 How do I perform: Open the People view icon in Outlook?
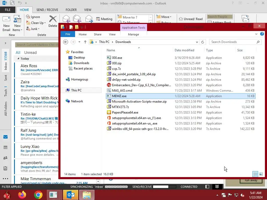click(x=5, y=158)
